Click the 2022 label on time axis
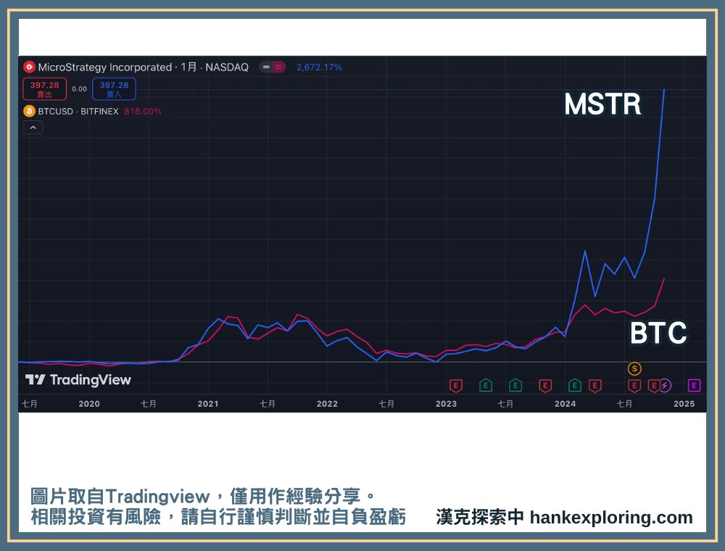 328,404
